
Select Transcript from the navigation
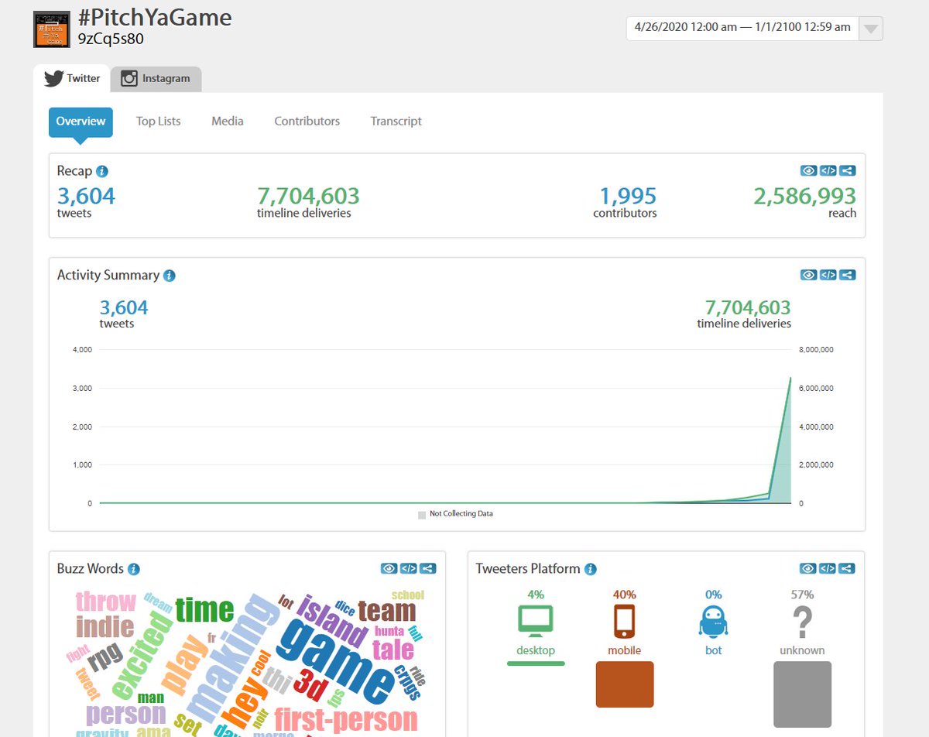tap(396, 121)
